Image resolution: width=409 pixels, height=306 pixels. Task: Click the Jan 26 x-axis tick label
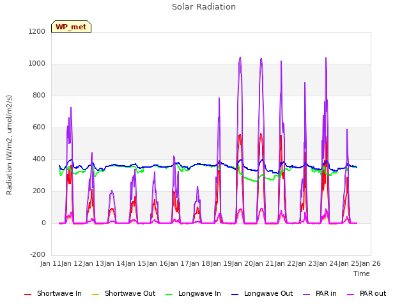pyautogui.click(x=370, y=263)
